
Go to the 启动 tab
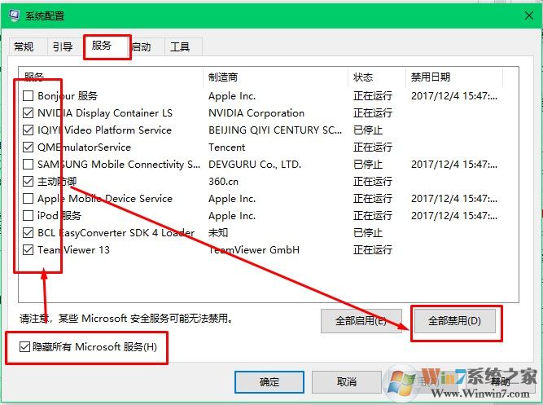[142, 46]
